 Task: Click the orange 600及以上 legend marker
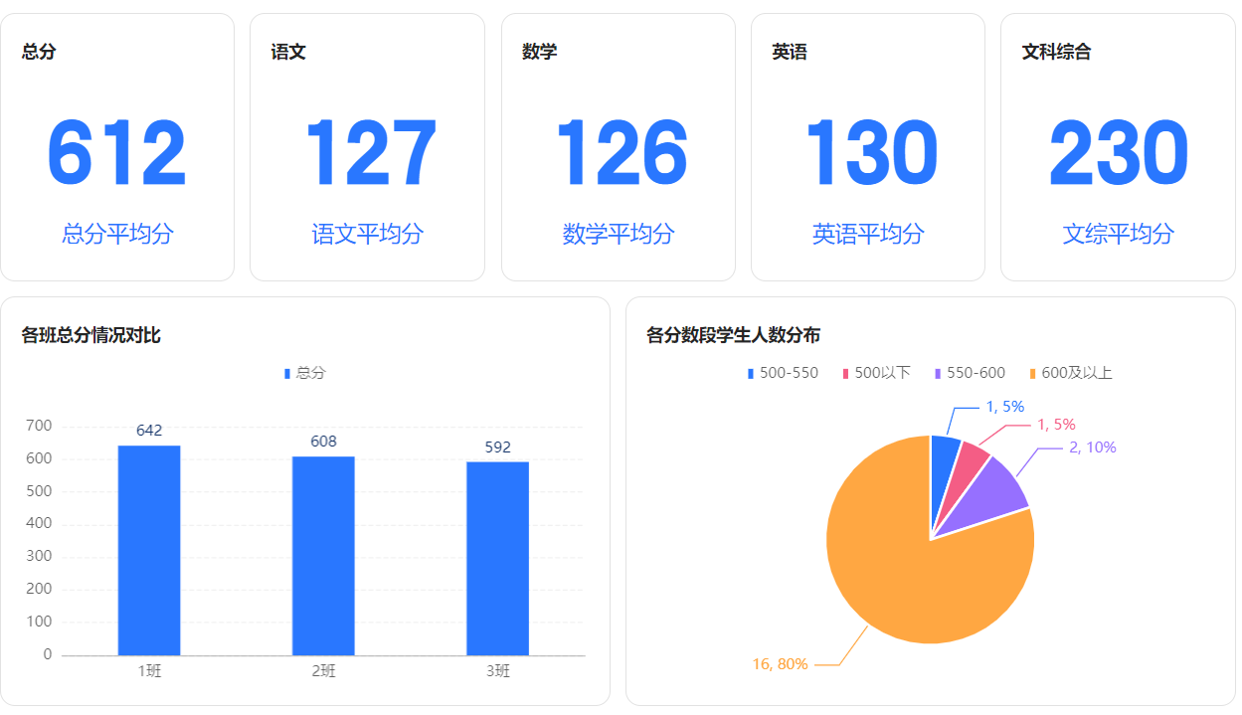1032,373
